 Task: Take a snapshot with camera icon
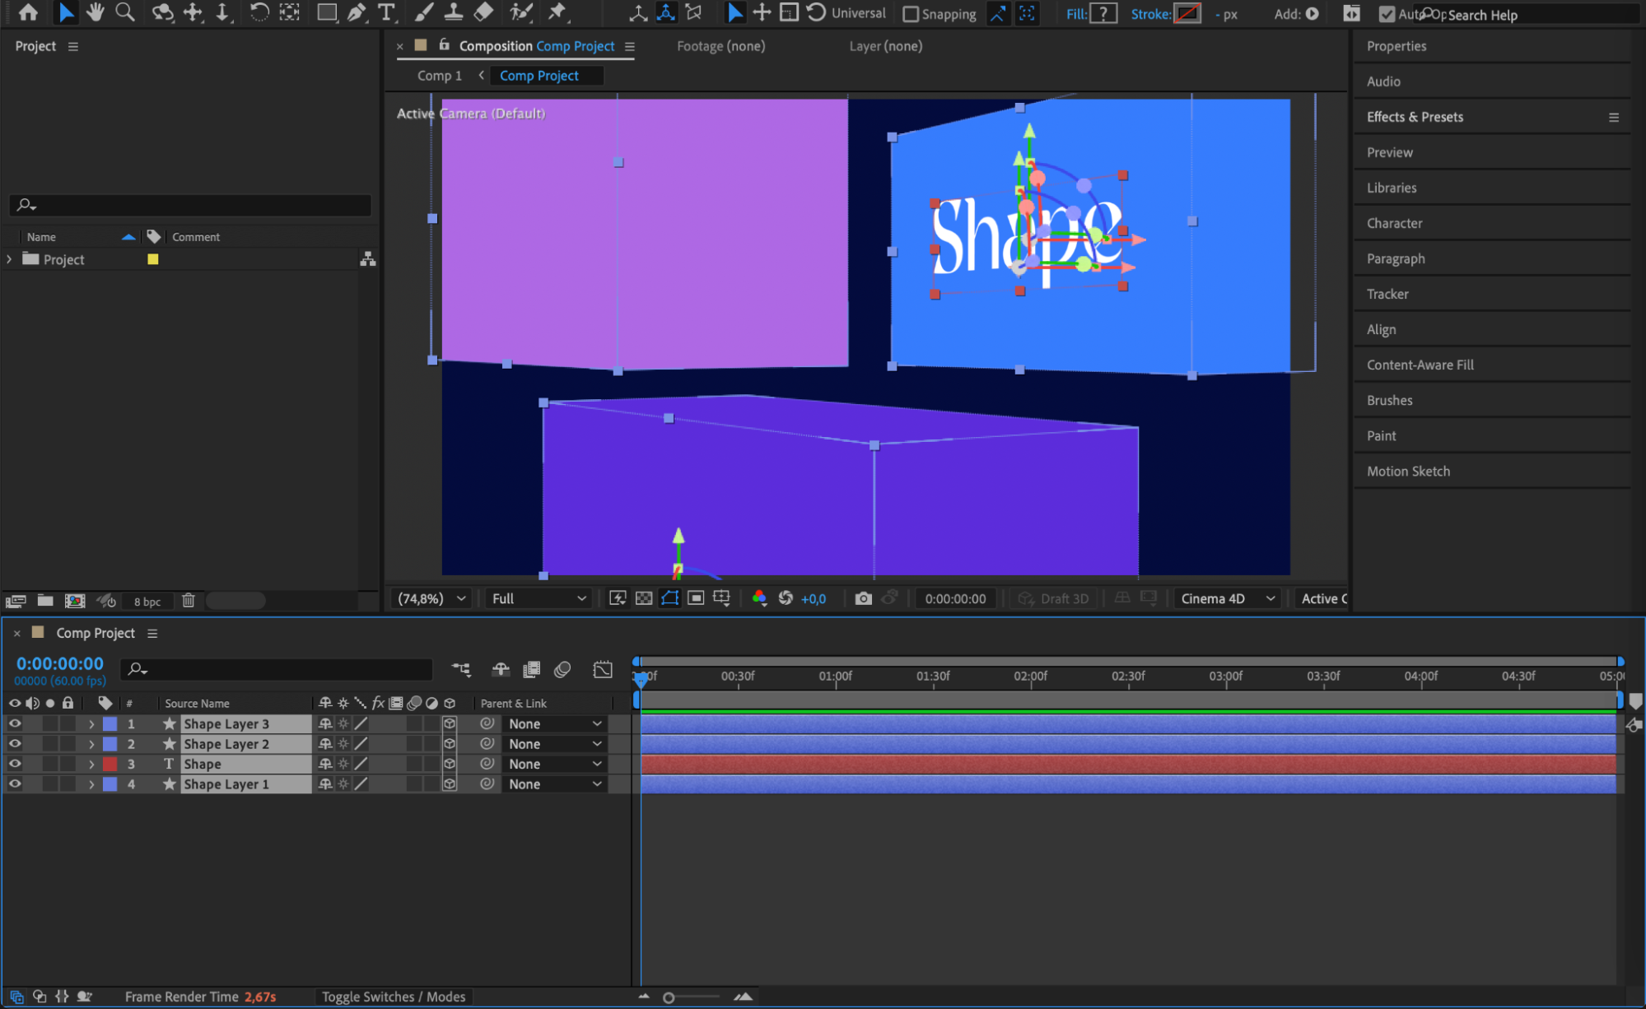click(x=863, y=598)
